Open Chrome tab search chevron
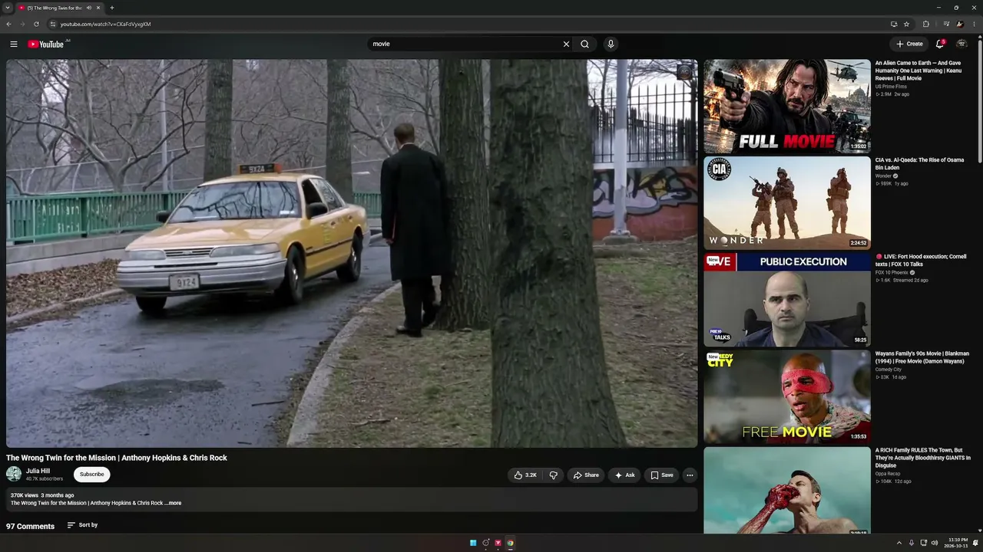Screen dimensions: 983x552 (8, 8)
